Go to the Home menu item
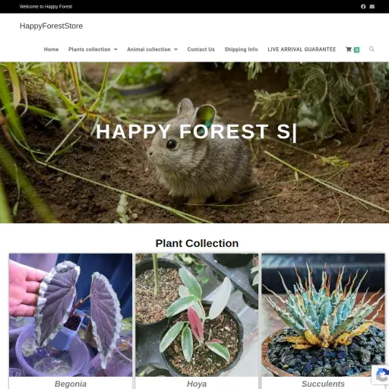The width and height of the screenshot is (389, 389). coord(51,49)
